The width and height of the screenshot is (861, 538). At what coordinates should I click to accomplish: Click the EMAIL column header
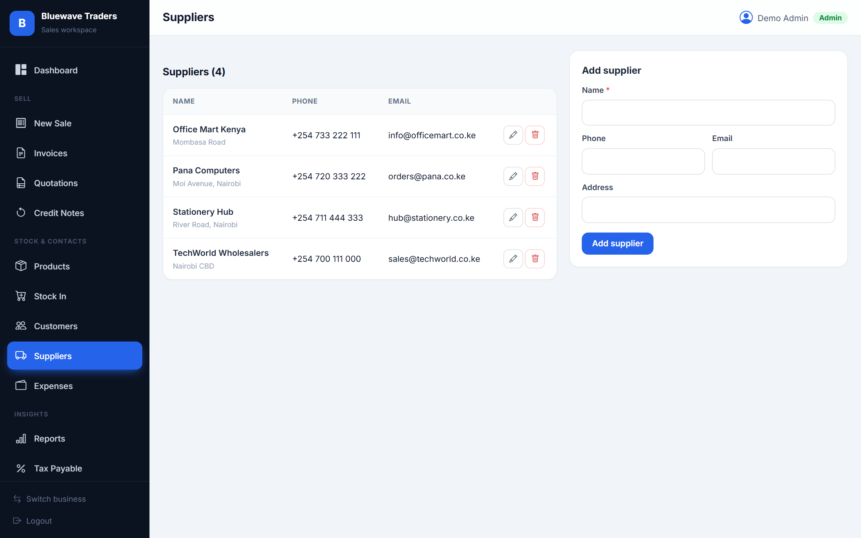pyautogui.click(x=399, y=101)
